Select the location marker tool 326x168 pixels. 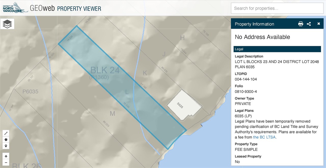point(6,146)
